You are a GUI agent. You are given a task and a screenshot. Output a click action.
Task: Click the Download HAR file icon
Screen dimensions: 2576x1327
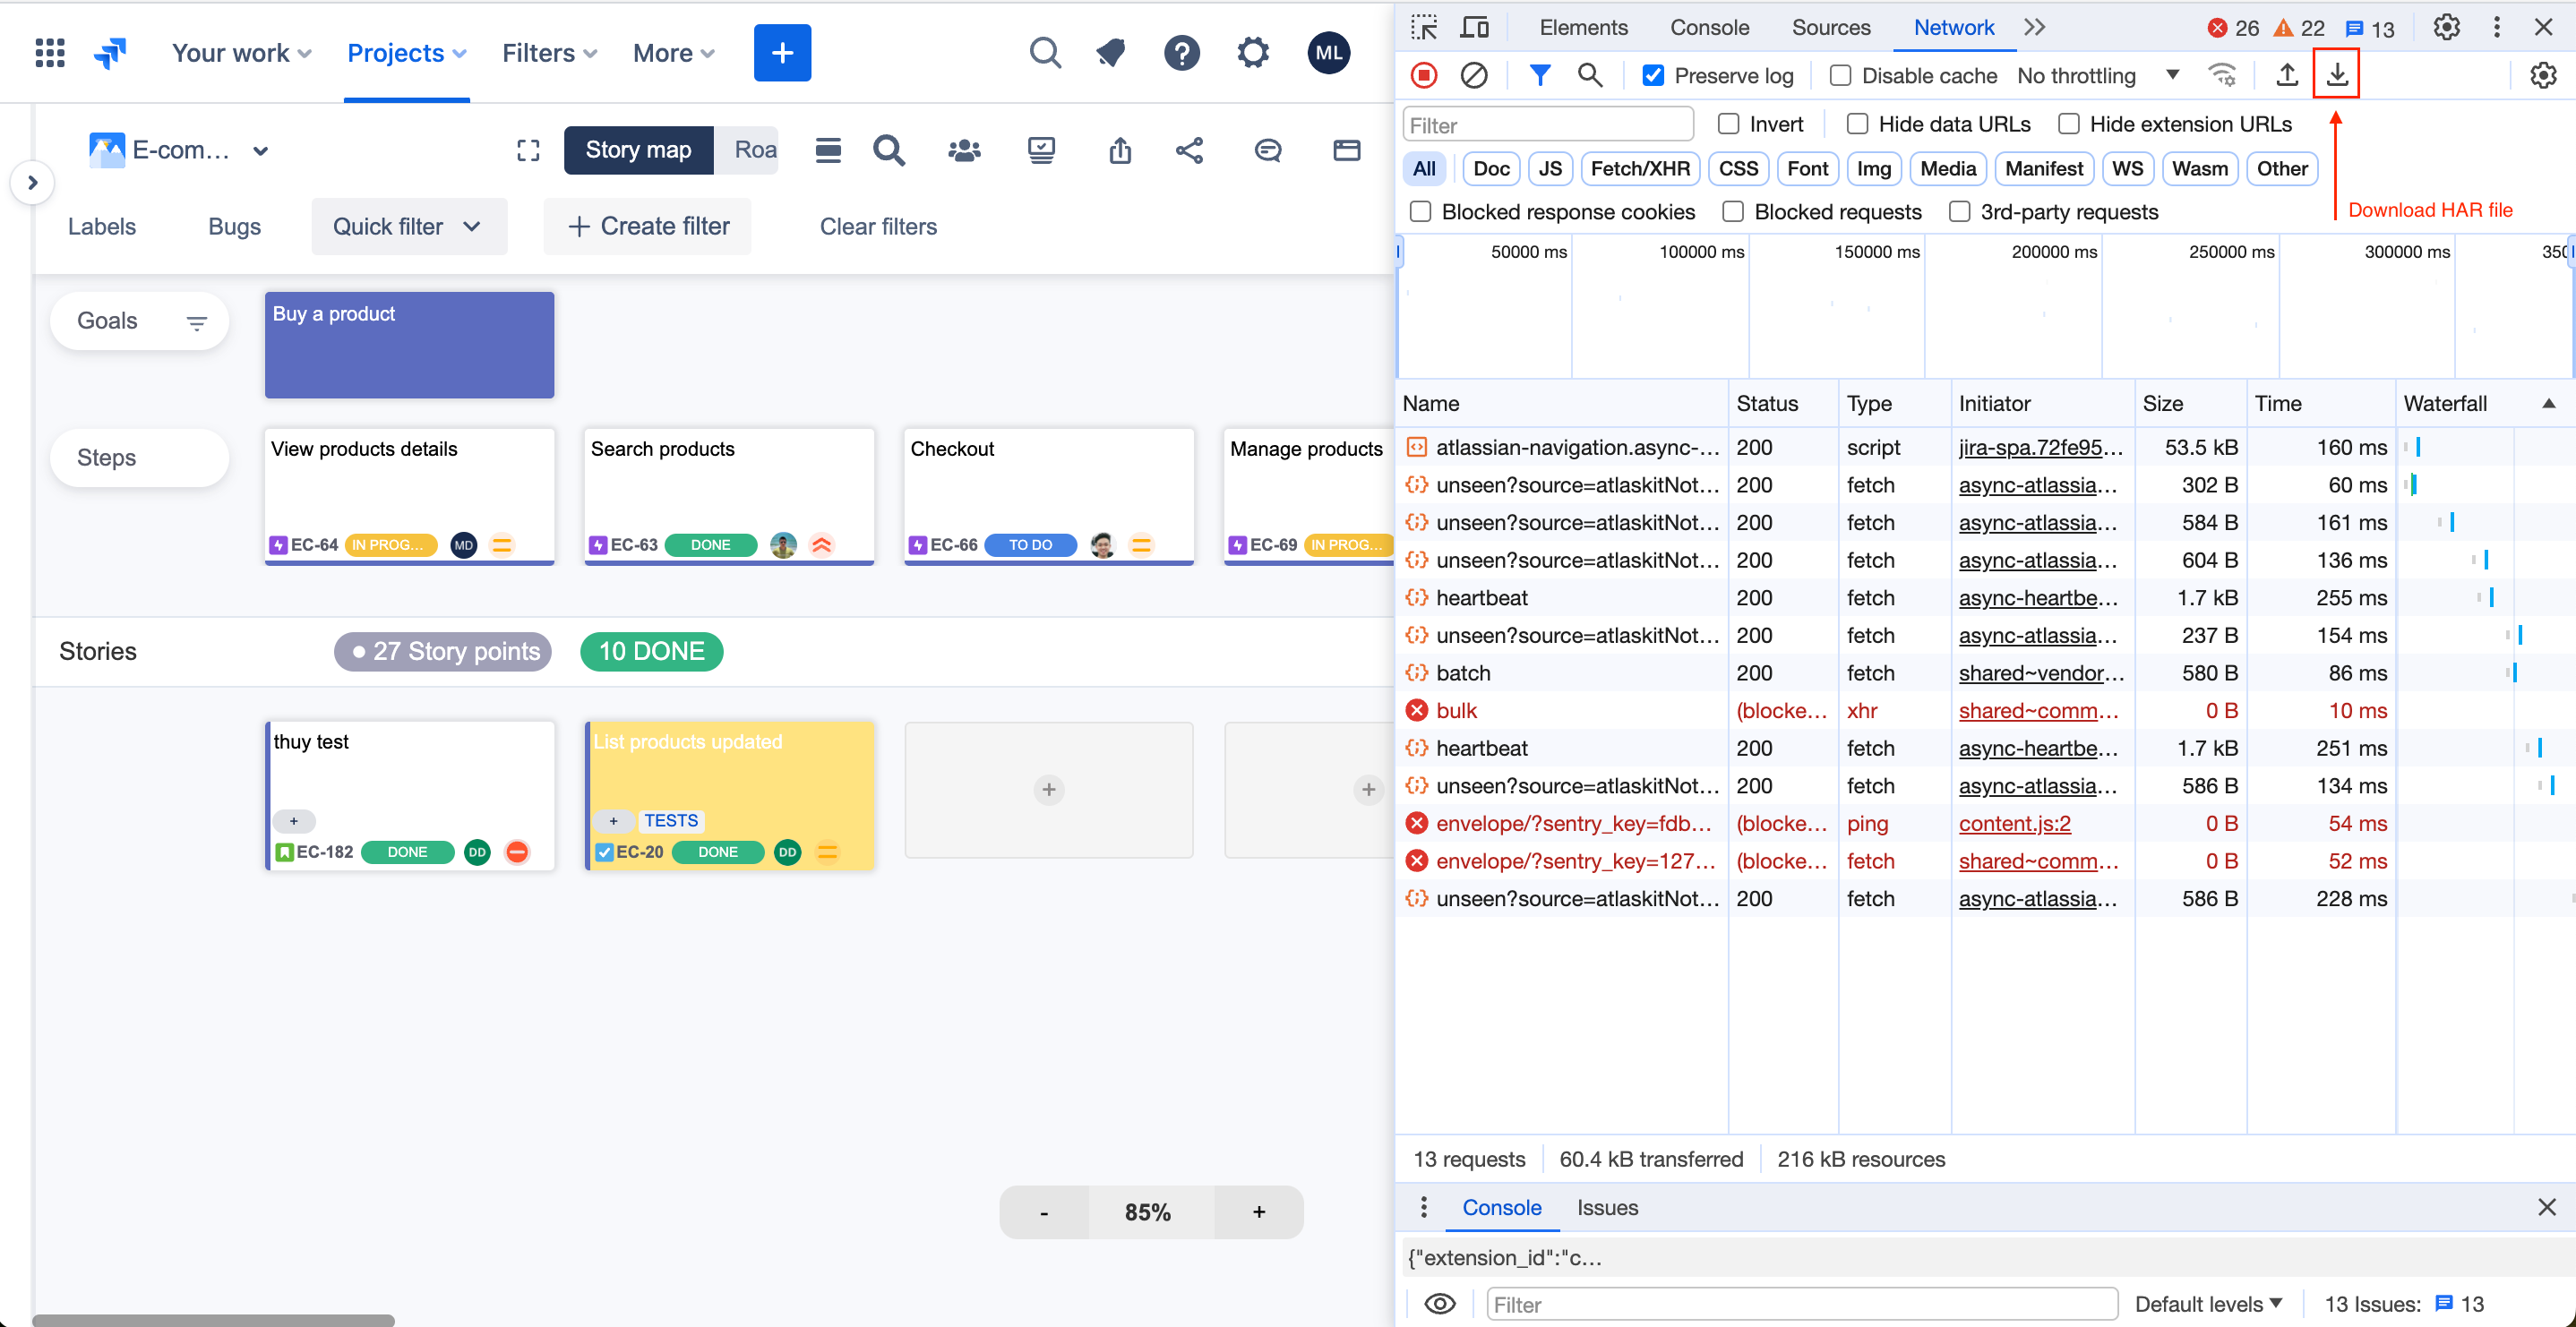click(2336, 75)
